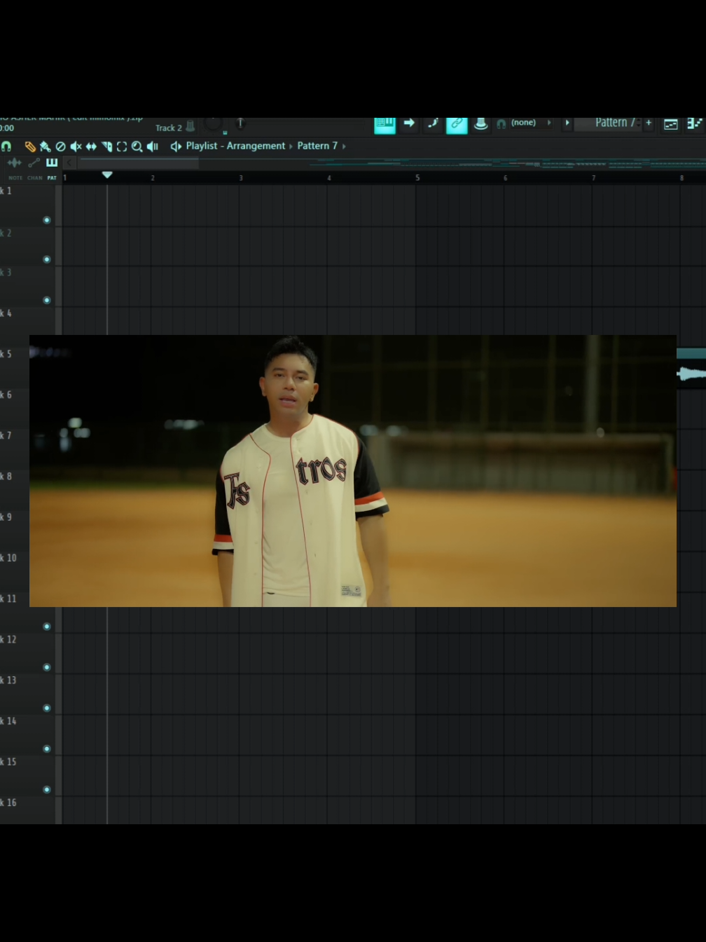
Task: Select the Paint brush tool
Action: coord(46,146)
